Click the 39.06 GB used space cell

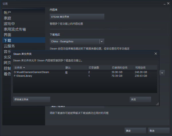point(117,72)
